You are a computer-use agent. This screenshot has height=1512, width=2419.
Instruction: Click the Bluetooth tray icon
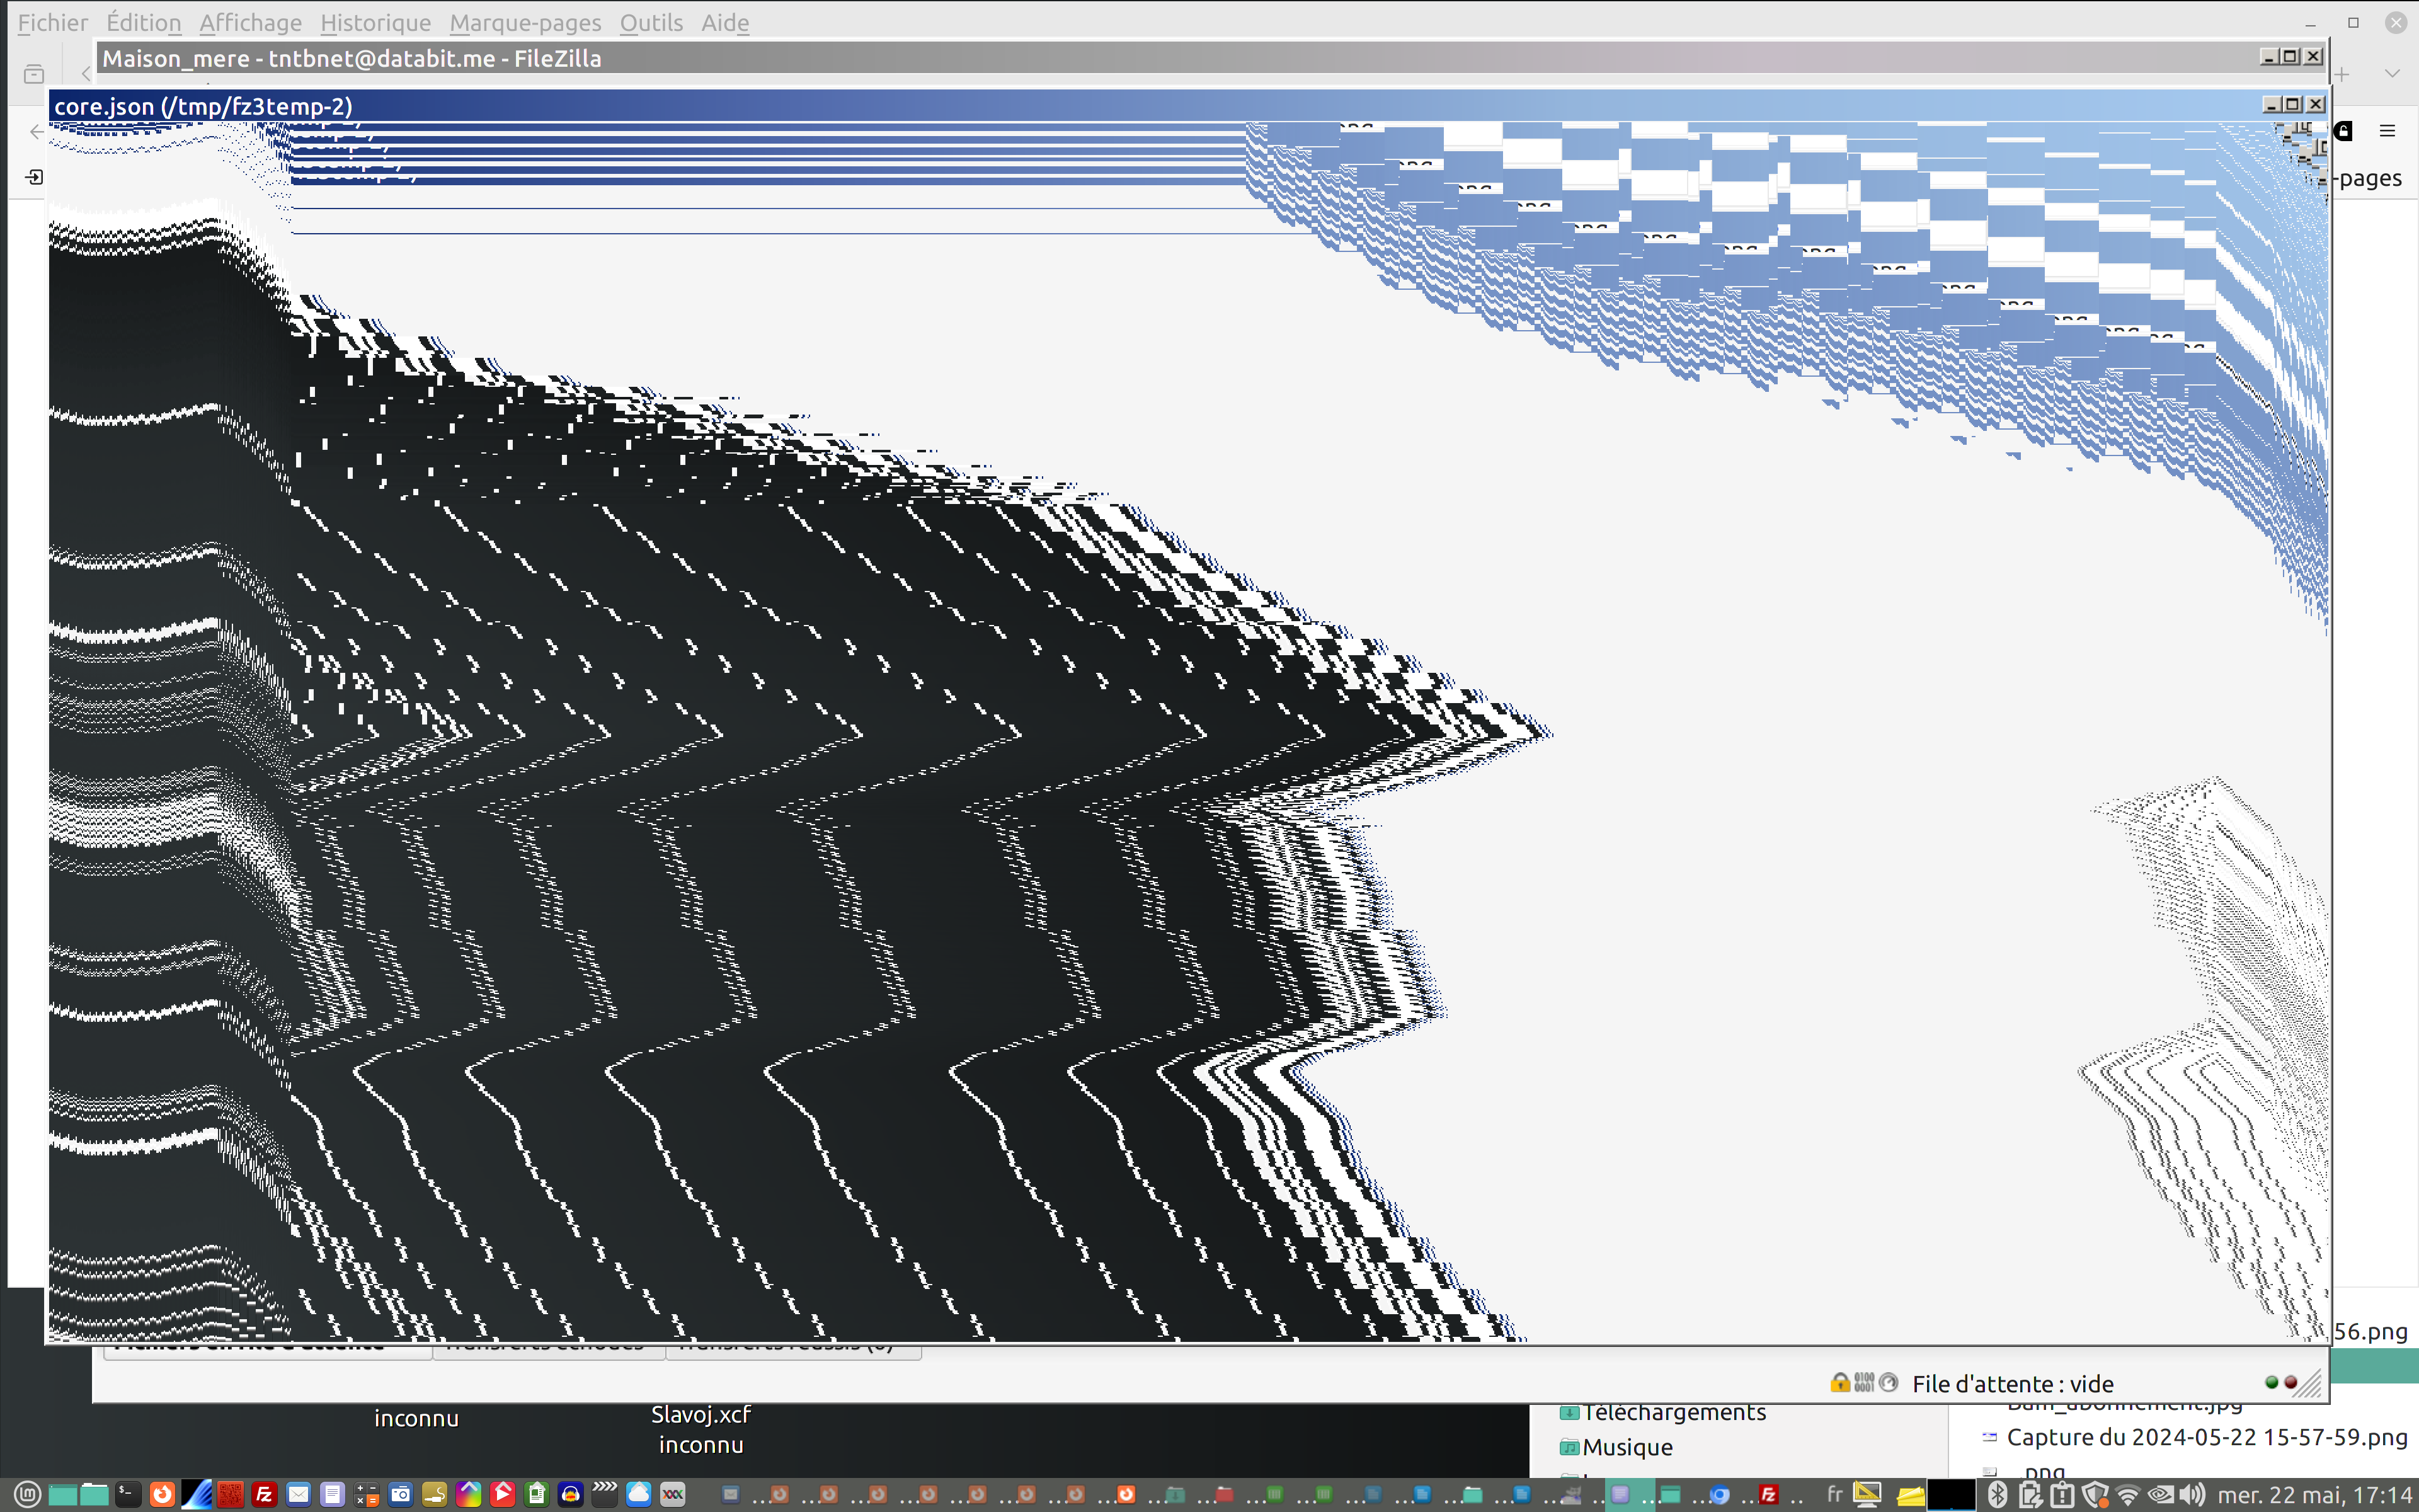(x=1997, y=1495)
